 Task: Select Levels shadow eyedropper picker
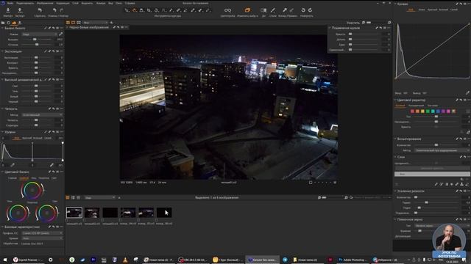click(x=13, y=165)
